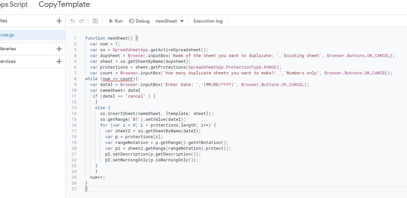Add a service with plus icon

pyautogui.click(x=59, y=61)
